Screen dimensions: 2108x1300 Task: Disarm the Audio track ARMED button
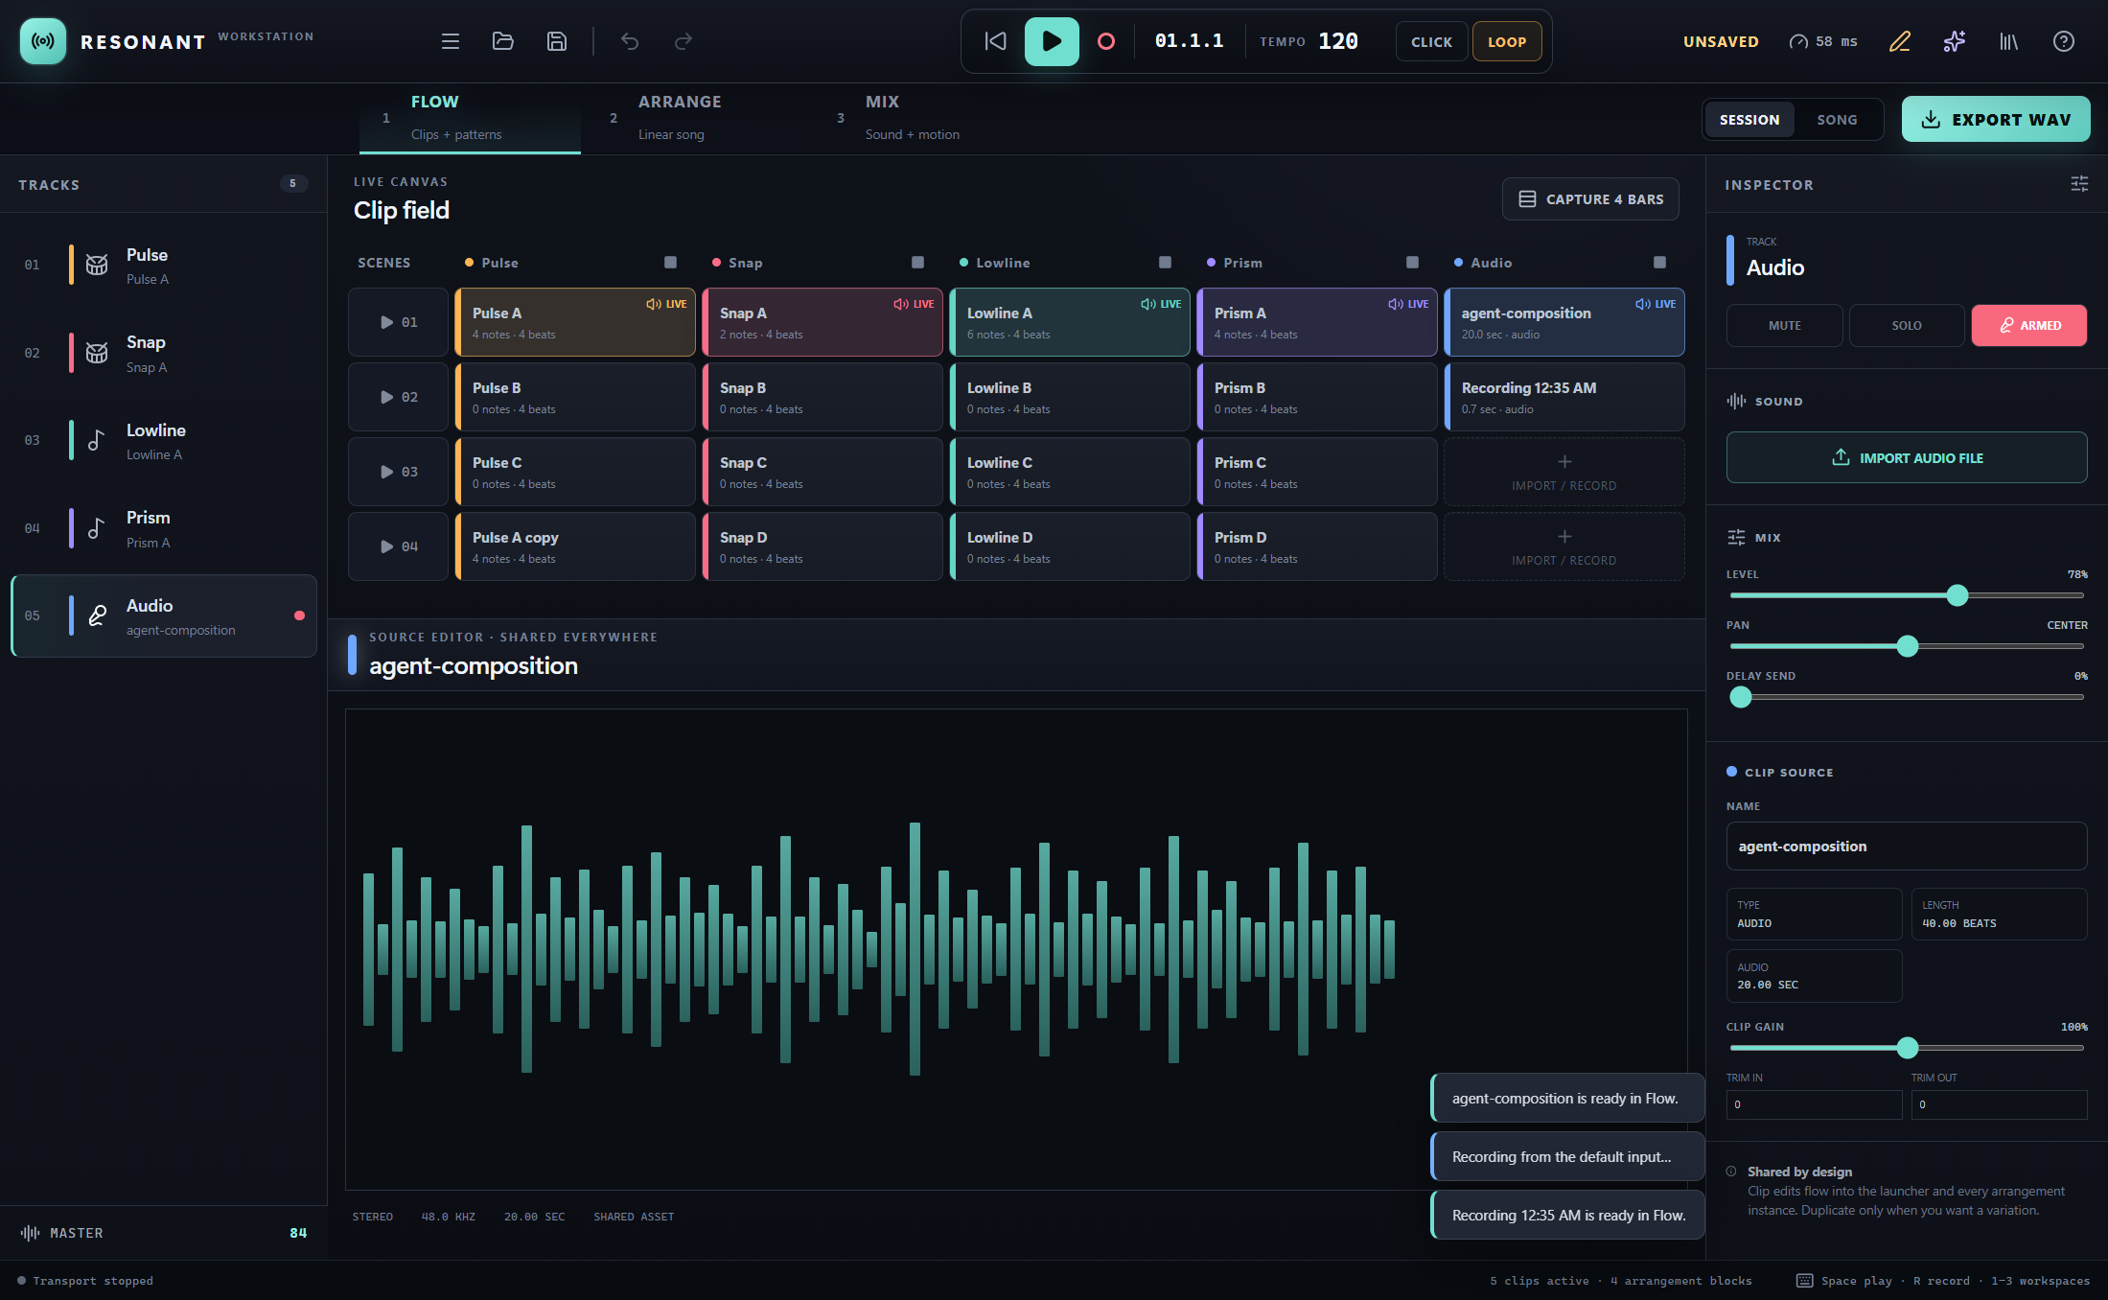(2029, 326)
